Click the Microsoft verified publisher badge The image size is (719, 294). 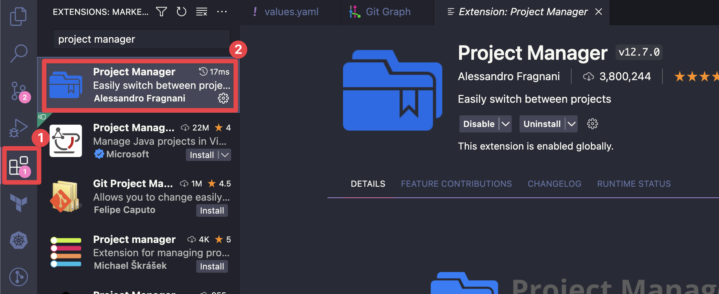click(99, 154)
